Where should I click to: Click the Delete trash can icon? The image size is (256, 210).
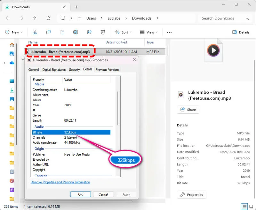tap(103, 32)
